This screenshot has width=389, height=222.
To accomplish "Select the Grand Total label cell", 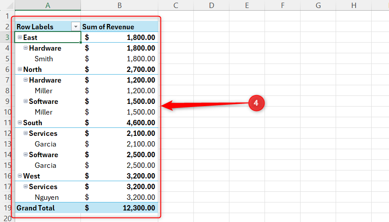I will click(48, 208).
